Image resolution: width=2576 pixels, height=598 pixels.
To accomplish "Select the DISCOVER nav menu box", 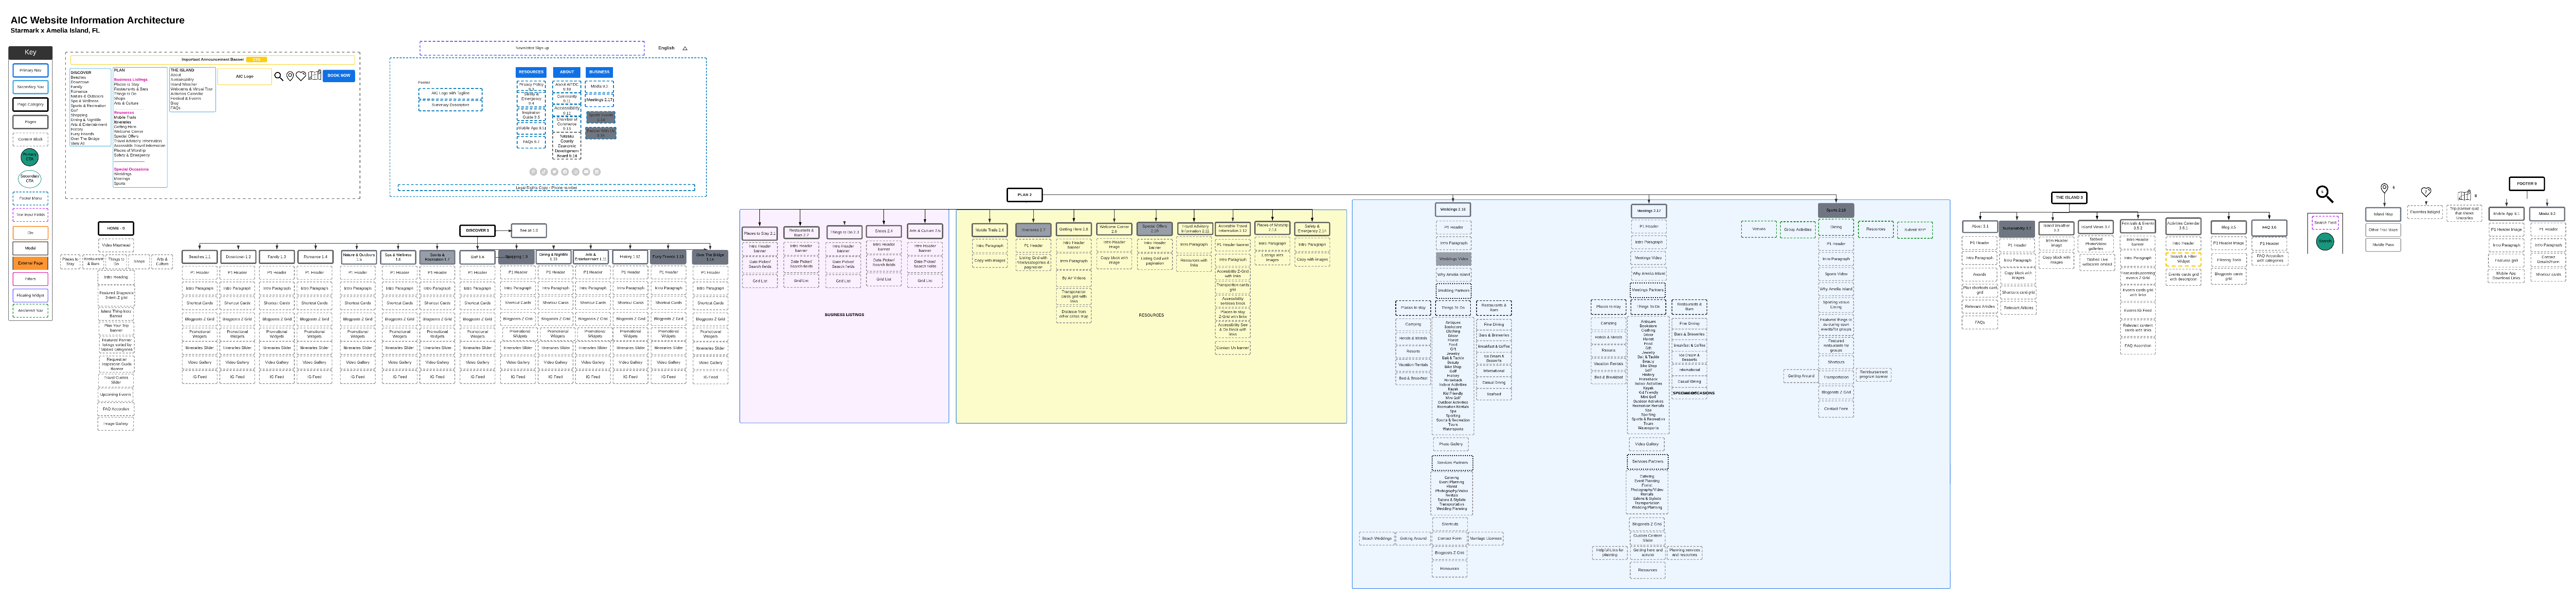I will (89, 107).
